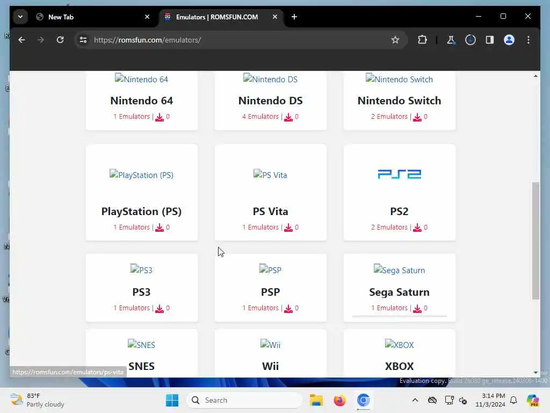Show hidden system tray icons
Viewport: 550px width, 413px height.
415,400
